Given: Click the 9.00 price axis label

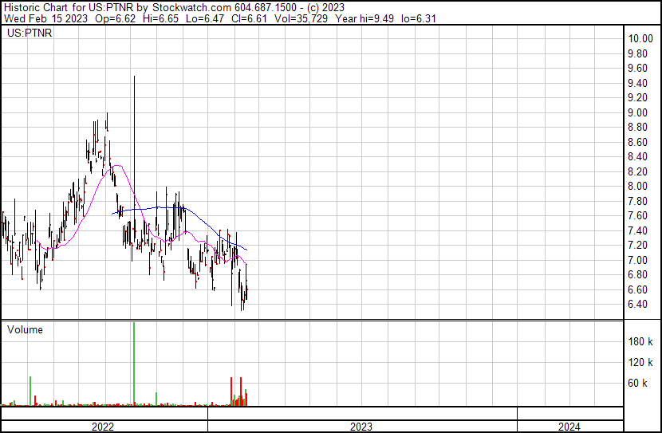Looking at the screenshot, I should point(637,112).
